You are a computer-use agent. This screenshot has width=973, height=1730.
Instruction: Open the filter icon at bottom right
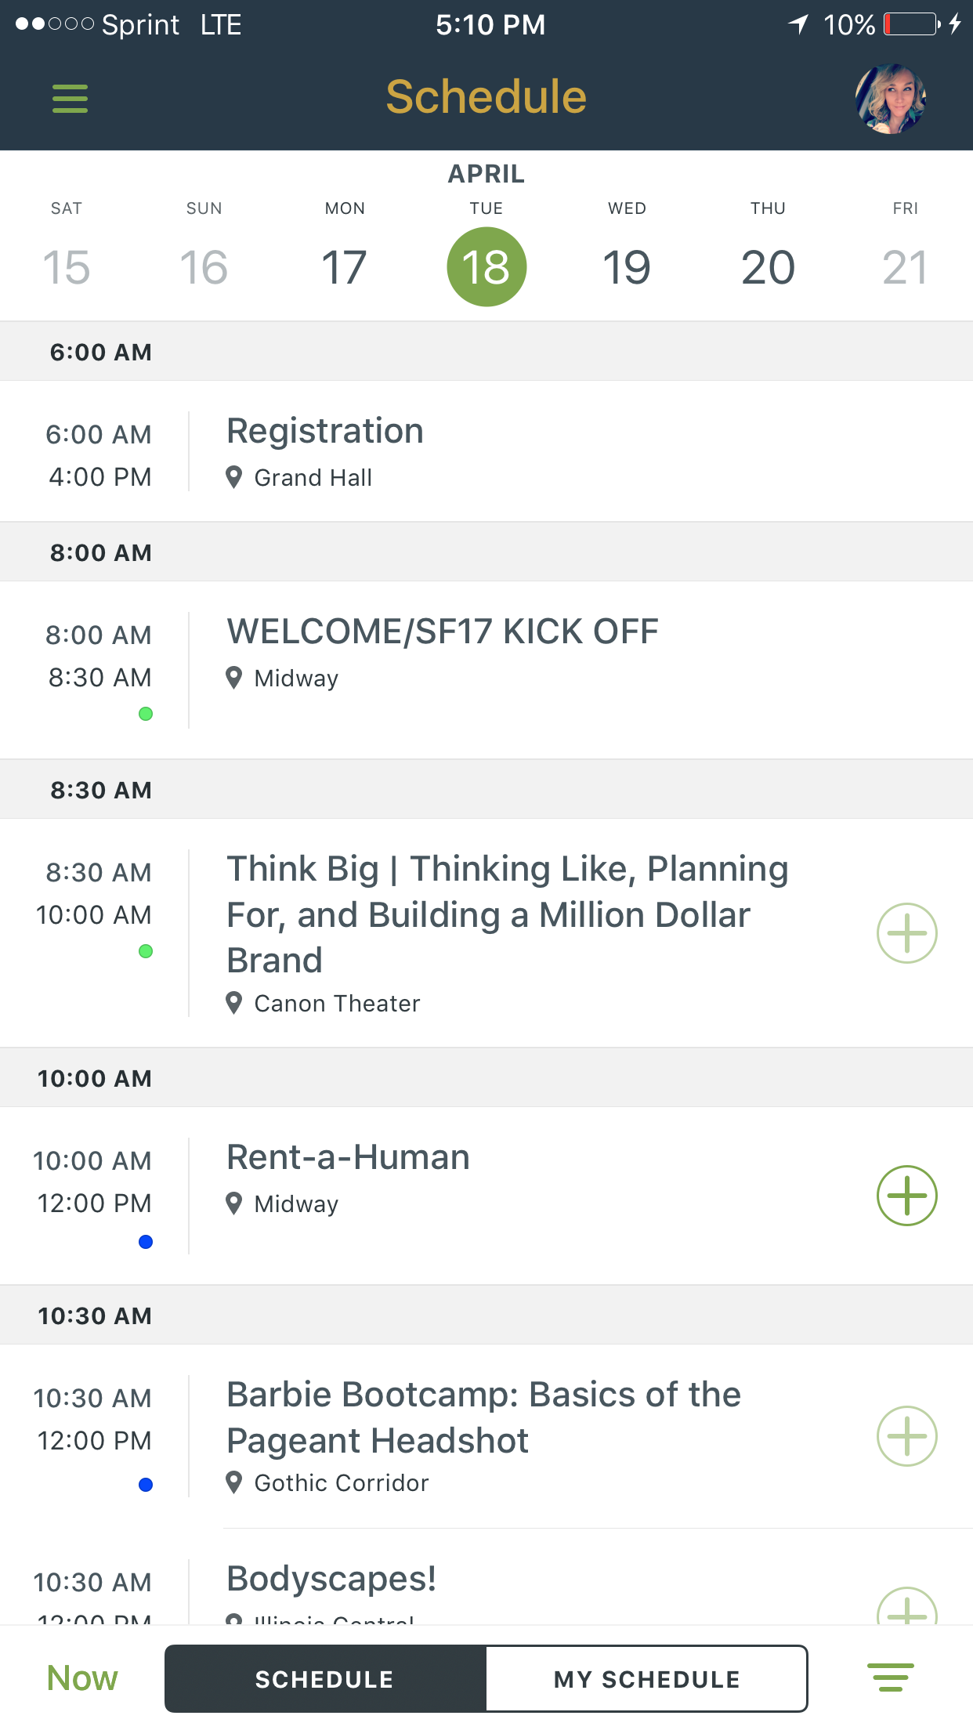point(891,1678)
